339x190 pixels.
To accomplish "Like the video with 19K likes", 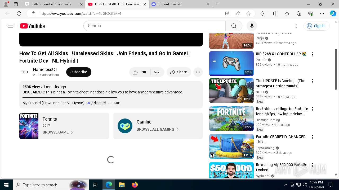I will pos(140,72).
